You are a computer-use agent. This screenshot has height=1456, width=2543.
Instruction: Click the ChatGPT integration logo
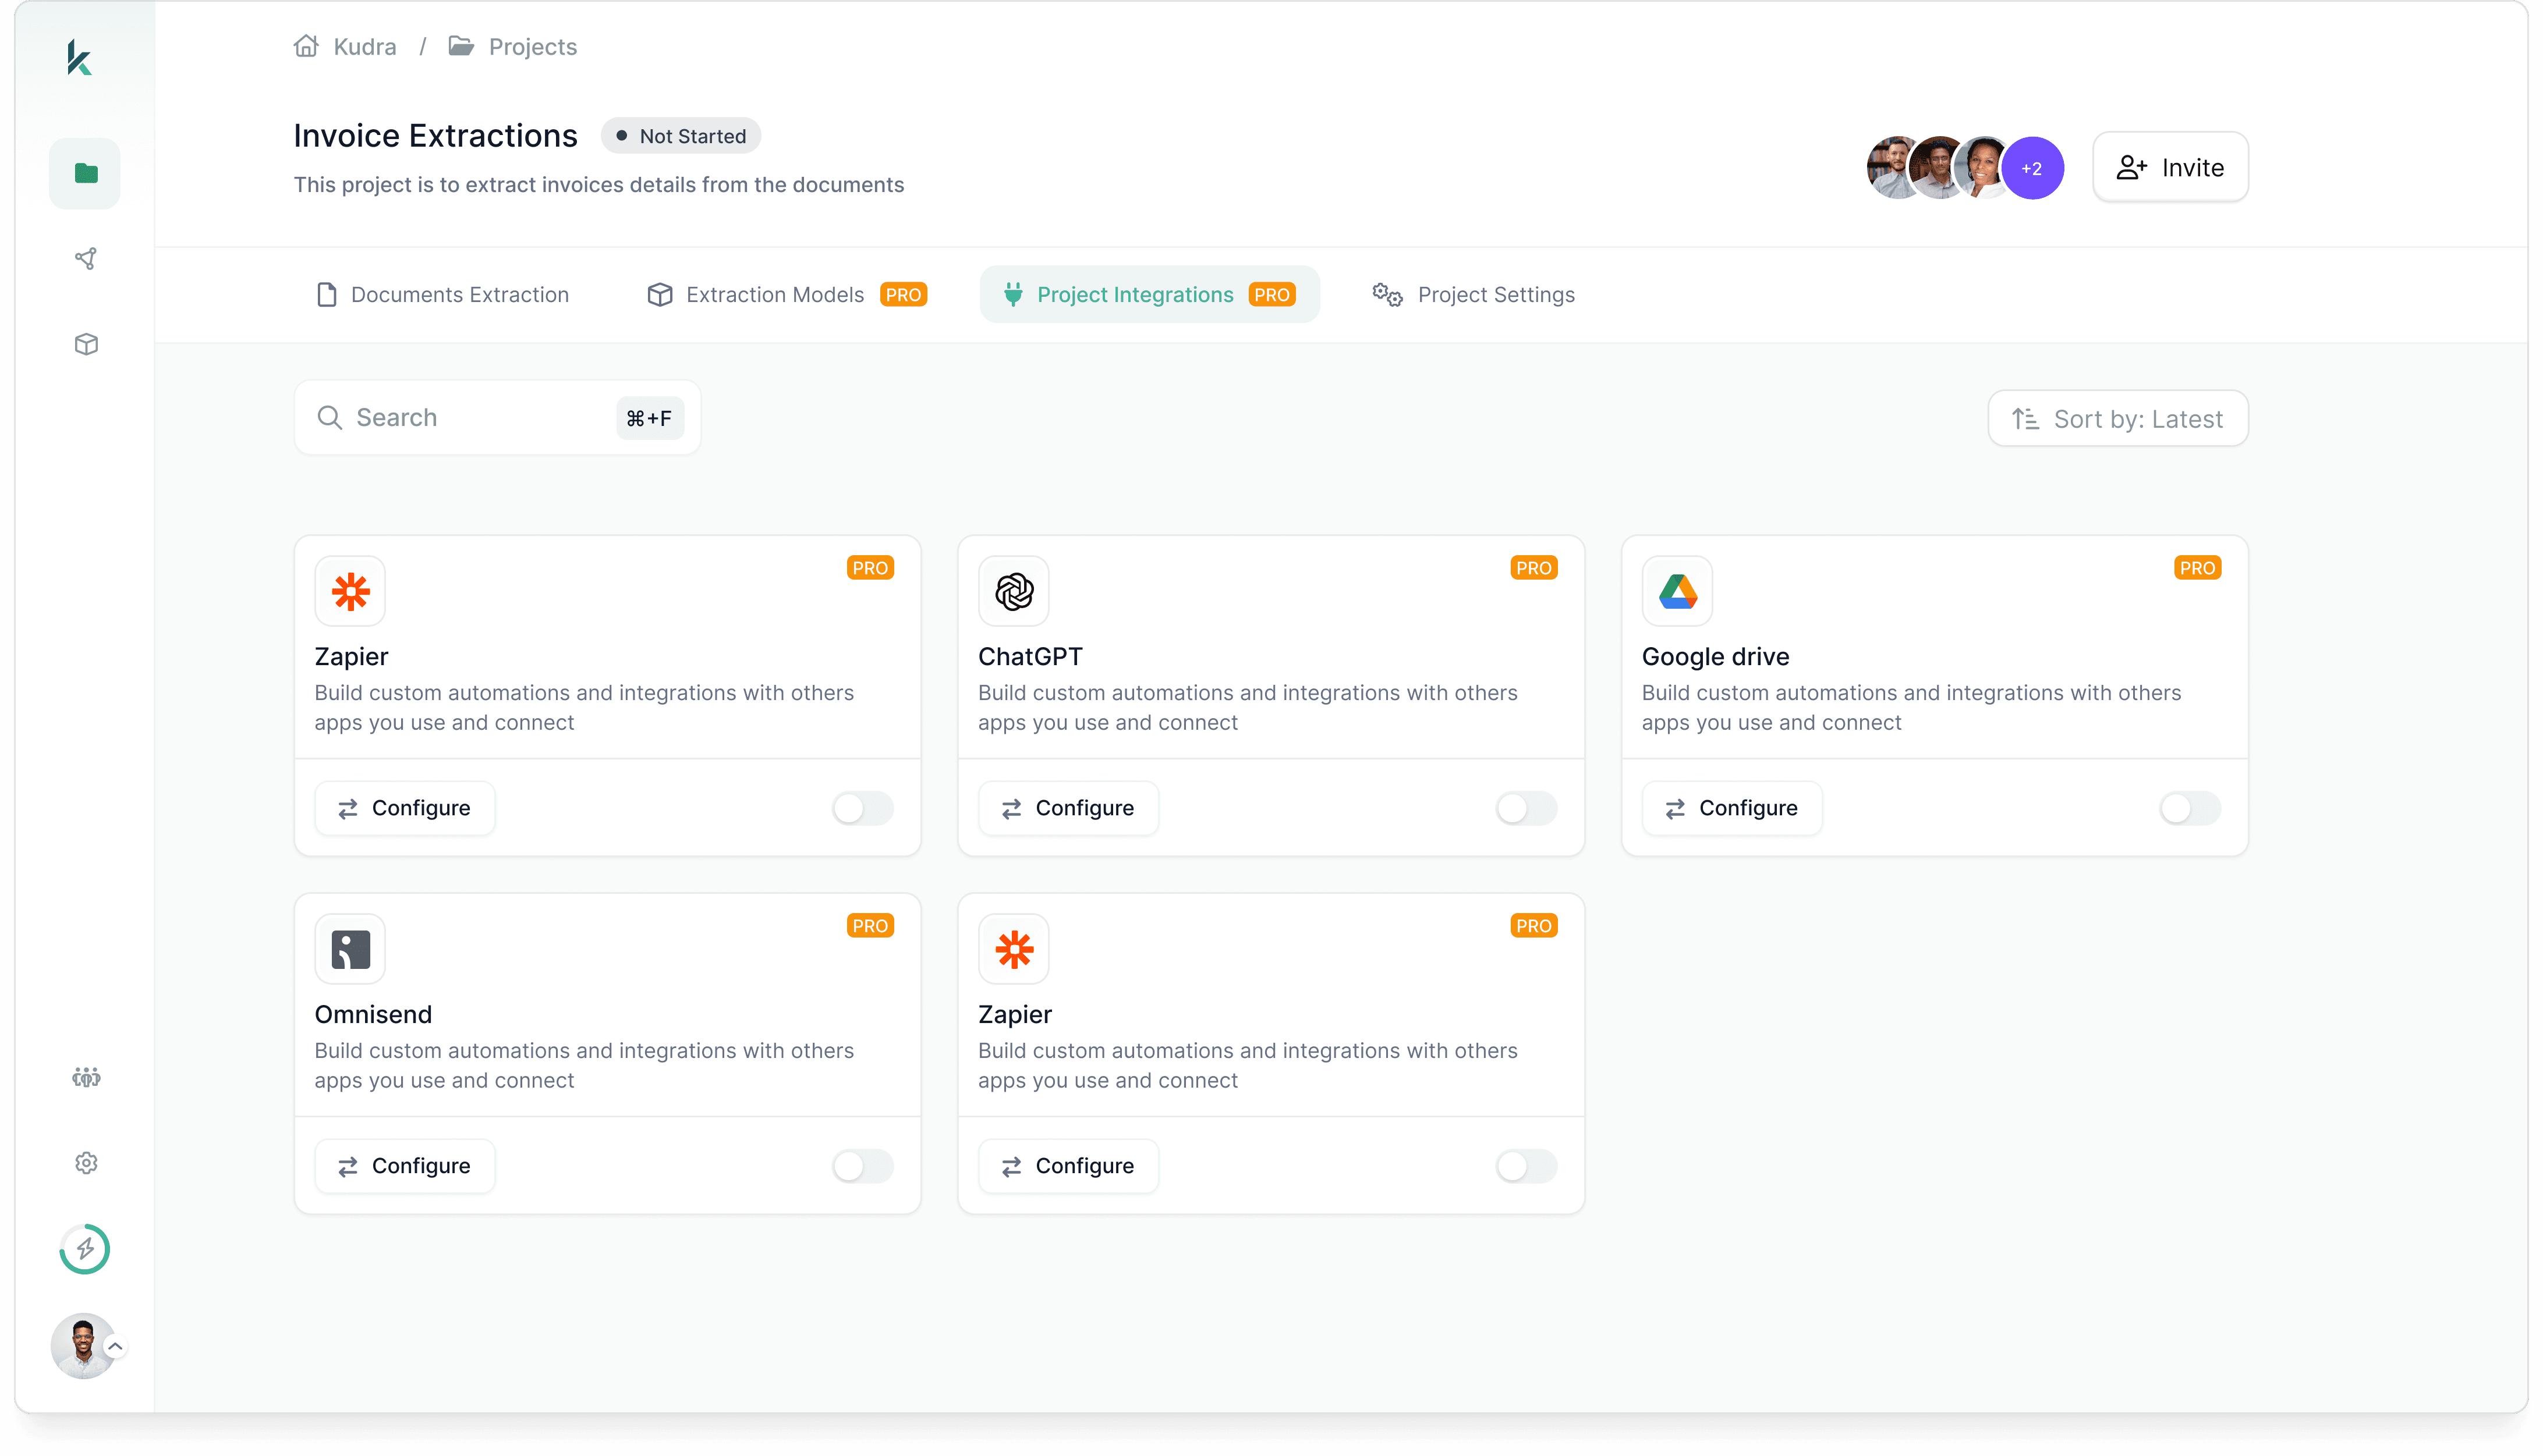coord(1014,591)
